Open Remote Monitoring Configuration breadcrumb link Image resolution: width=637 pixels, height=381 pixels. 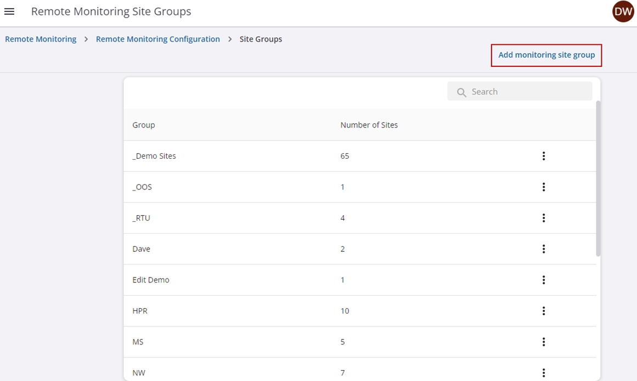(x=157, y=39)
